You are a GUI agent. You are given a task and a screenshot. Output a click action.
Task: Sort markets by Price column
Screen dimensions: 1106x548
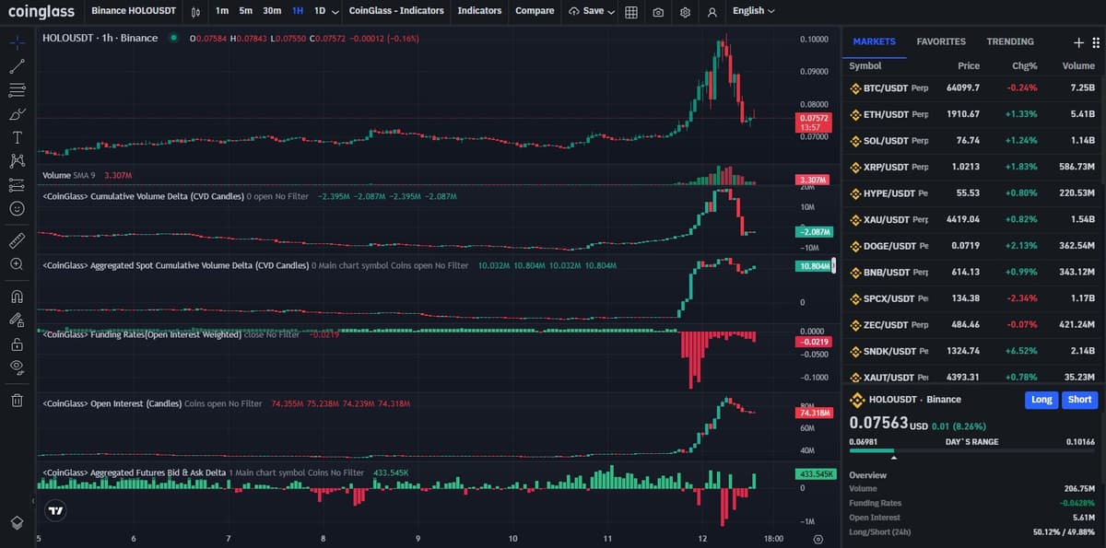969,66
